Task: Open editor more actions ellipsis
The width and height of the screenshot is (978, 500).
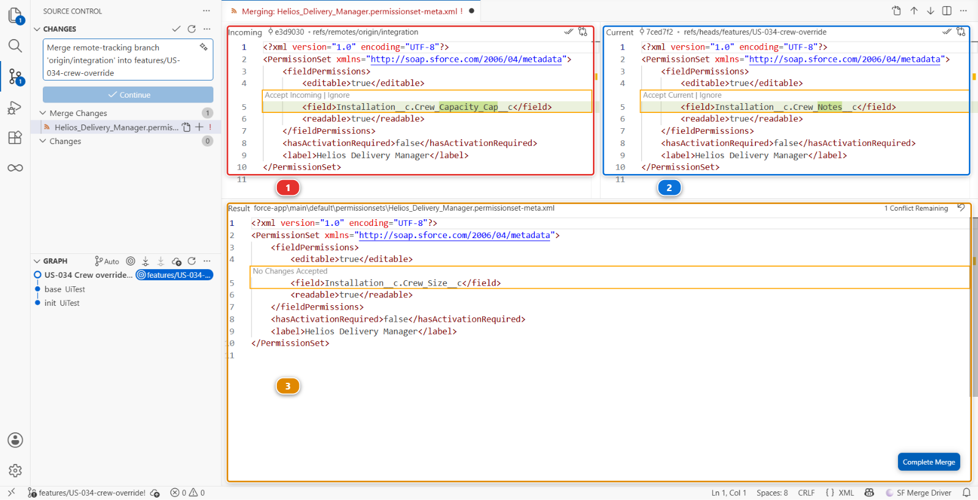Action: coord(963,10)
